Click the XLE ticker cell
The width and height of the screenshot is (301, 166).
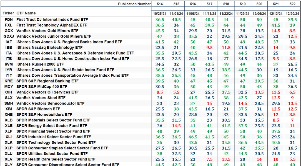coord(9,126)
